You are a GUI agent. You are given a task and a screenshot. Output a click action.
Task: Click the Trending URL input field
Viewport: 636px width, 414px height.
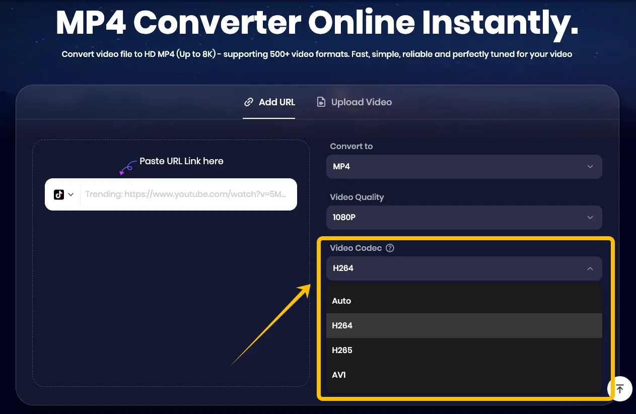[186, 194]
